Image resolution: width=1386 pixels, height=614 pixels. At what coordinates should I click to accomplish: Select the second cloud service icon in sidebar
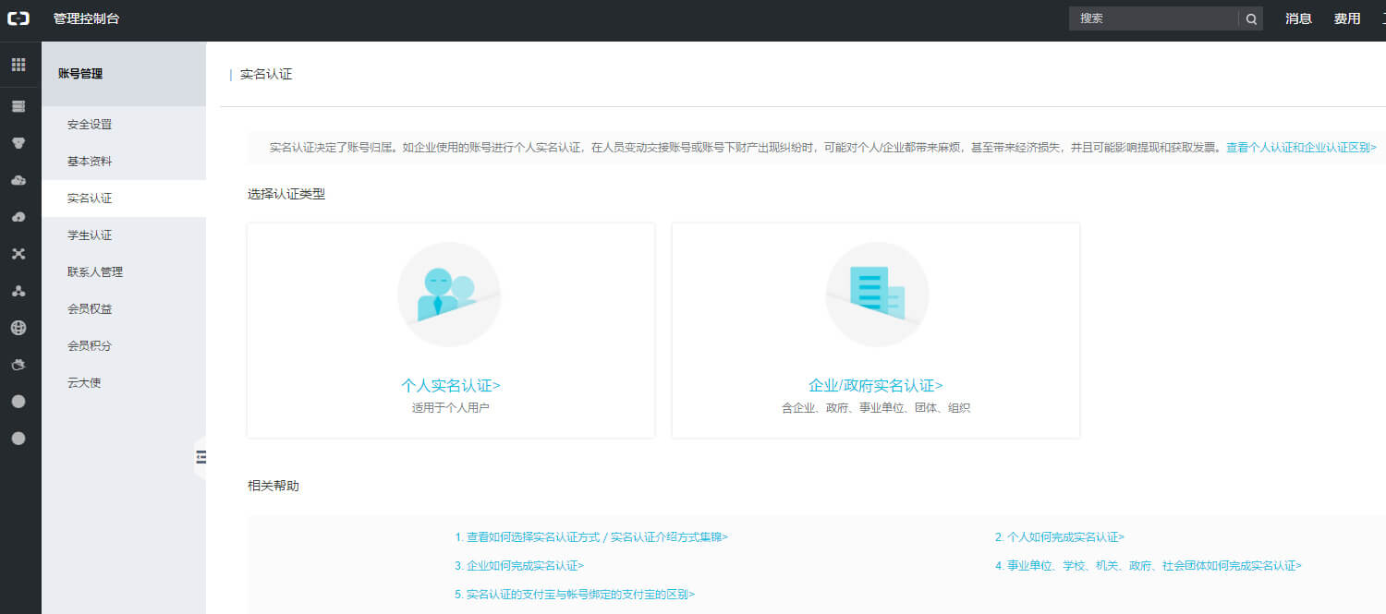pyautogui.click(x=18, y=217)
